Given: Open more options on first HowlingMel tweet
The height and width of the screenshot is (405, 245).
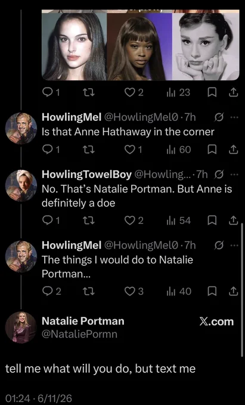Looking at the screenshot, I should (234, 117).
